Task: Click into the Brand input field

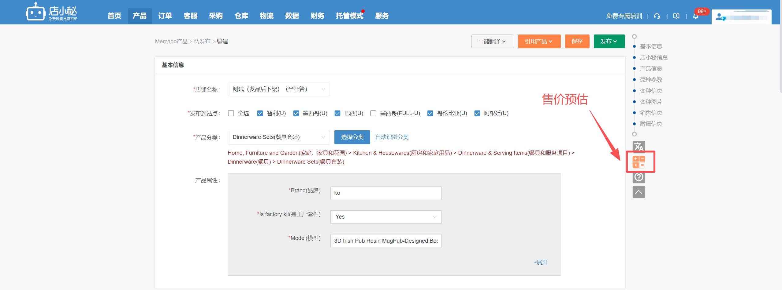Action: (x=385, y=193)
